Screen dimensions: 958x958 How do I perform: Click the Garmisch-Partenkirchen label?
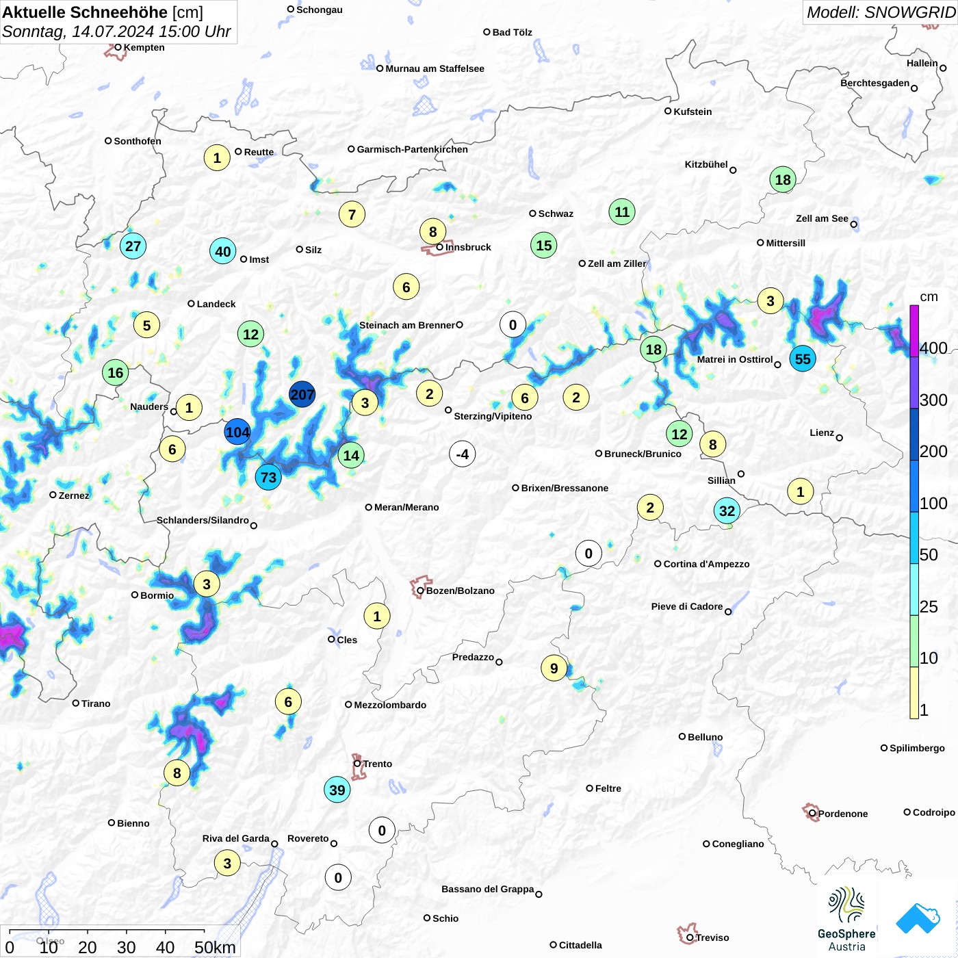413,149
